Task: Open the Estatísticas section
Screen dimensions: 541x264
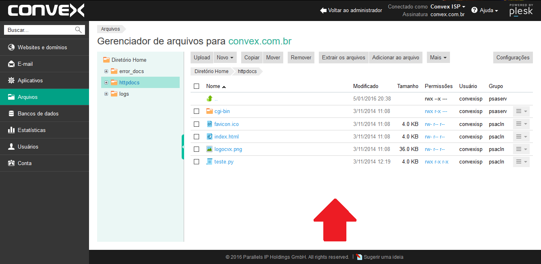Action: 45,130
